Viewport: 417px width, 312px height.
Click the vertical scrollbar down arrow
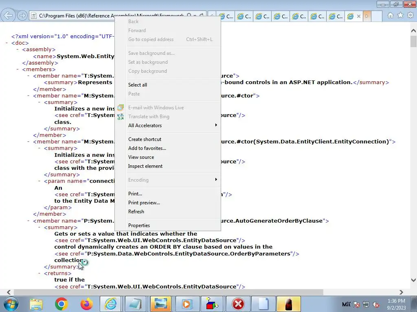point(413,279)
